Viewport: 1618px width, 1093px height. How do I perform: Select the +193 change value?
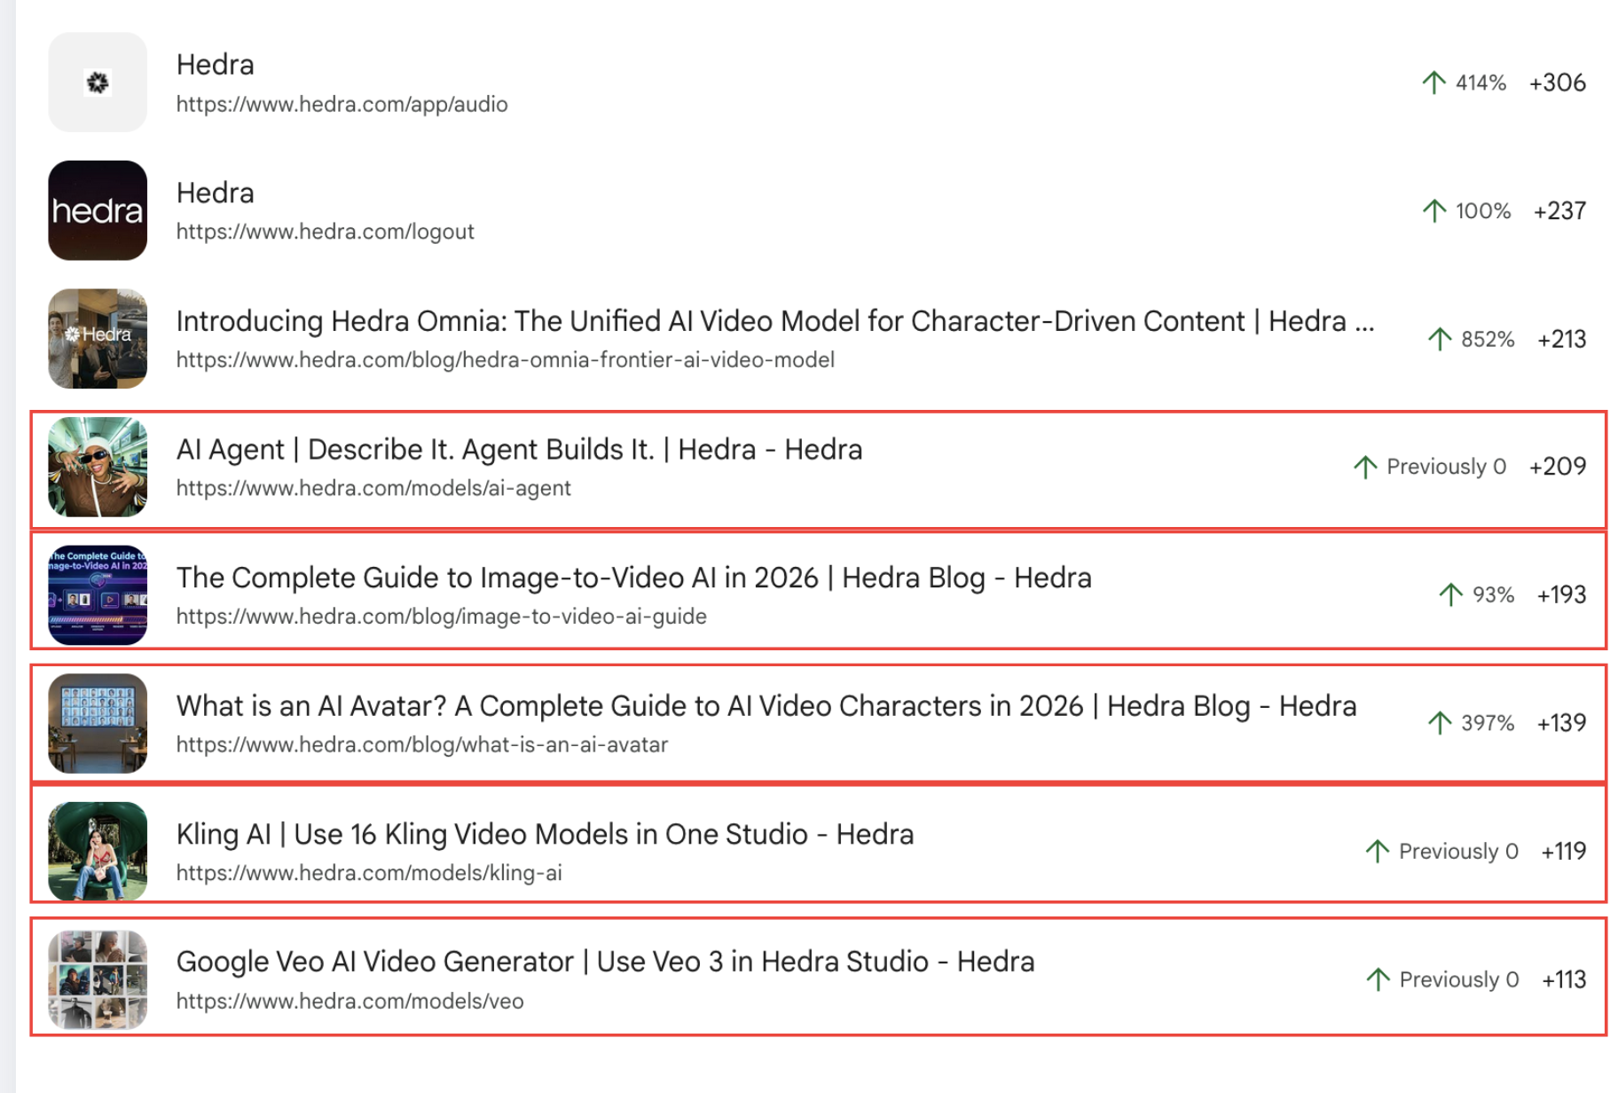[1562, 594]
